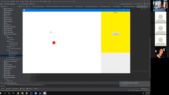Start debugging with the green bug icon

(137, 4)
